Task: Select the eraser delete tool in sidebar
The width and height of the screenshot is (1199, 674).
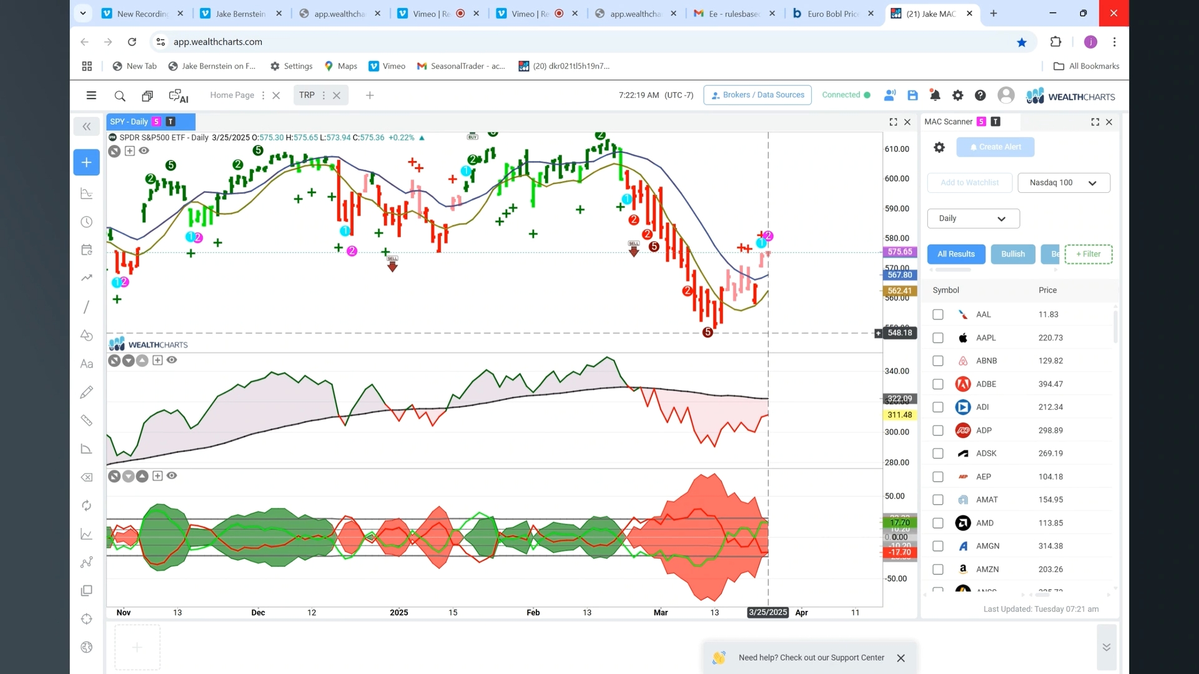Action: coord(87,477)
